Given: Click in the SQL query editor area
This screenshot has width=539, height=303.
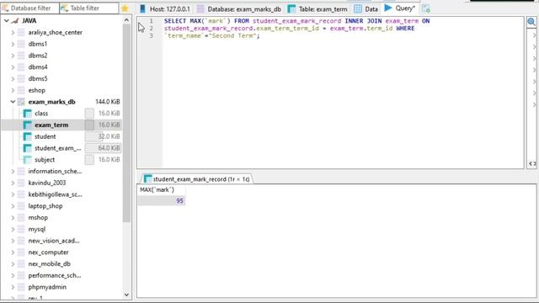Looking at the screenshot, I should 343,93.
